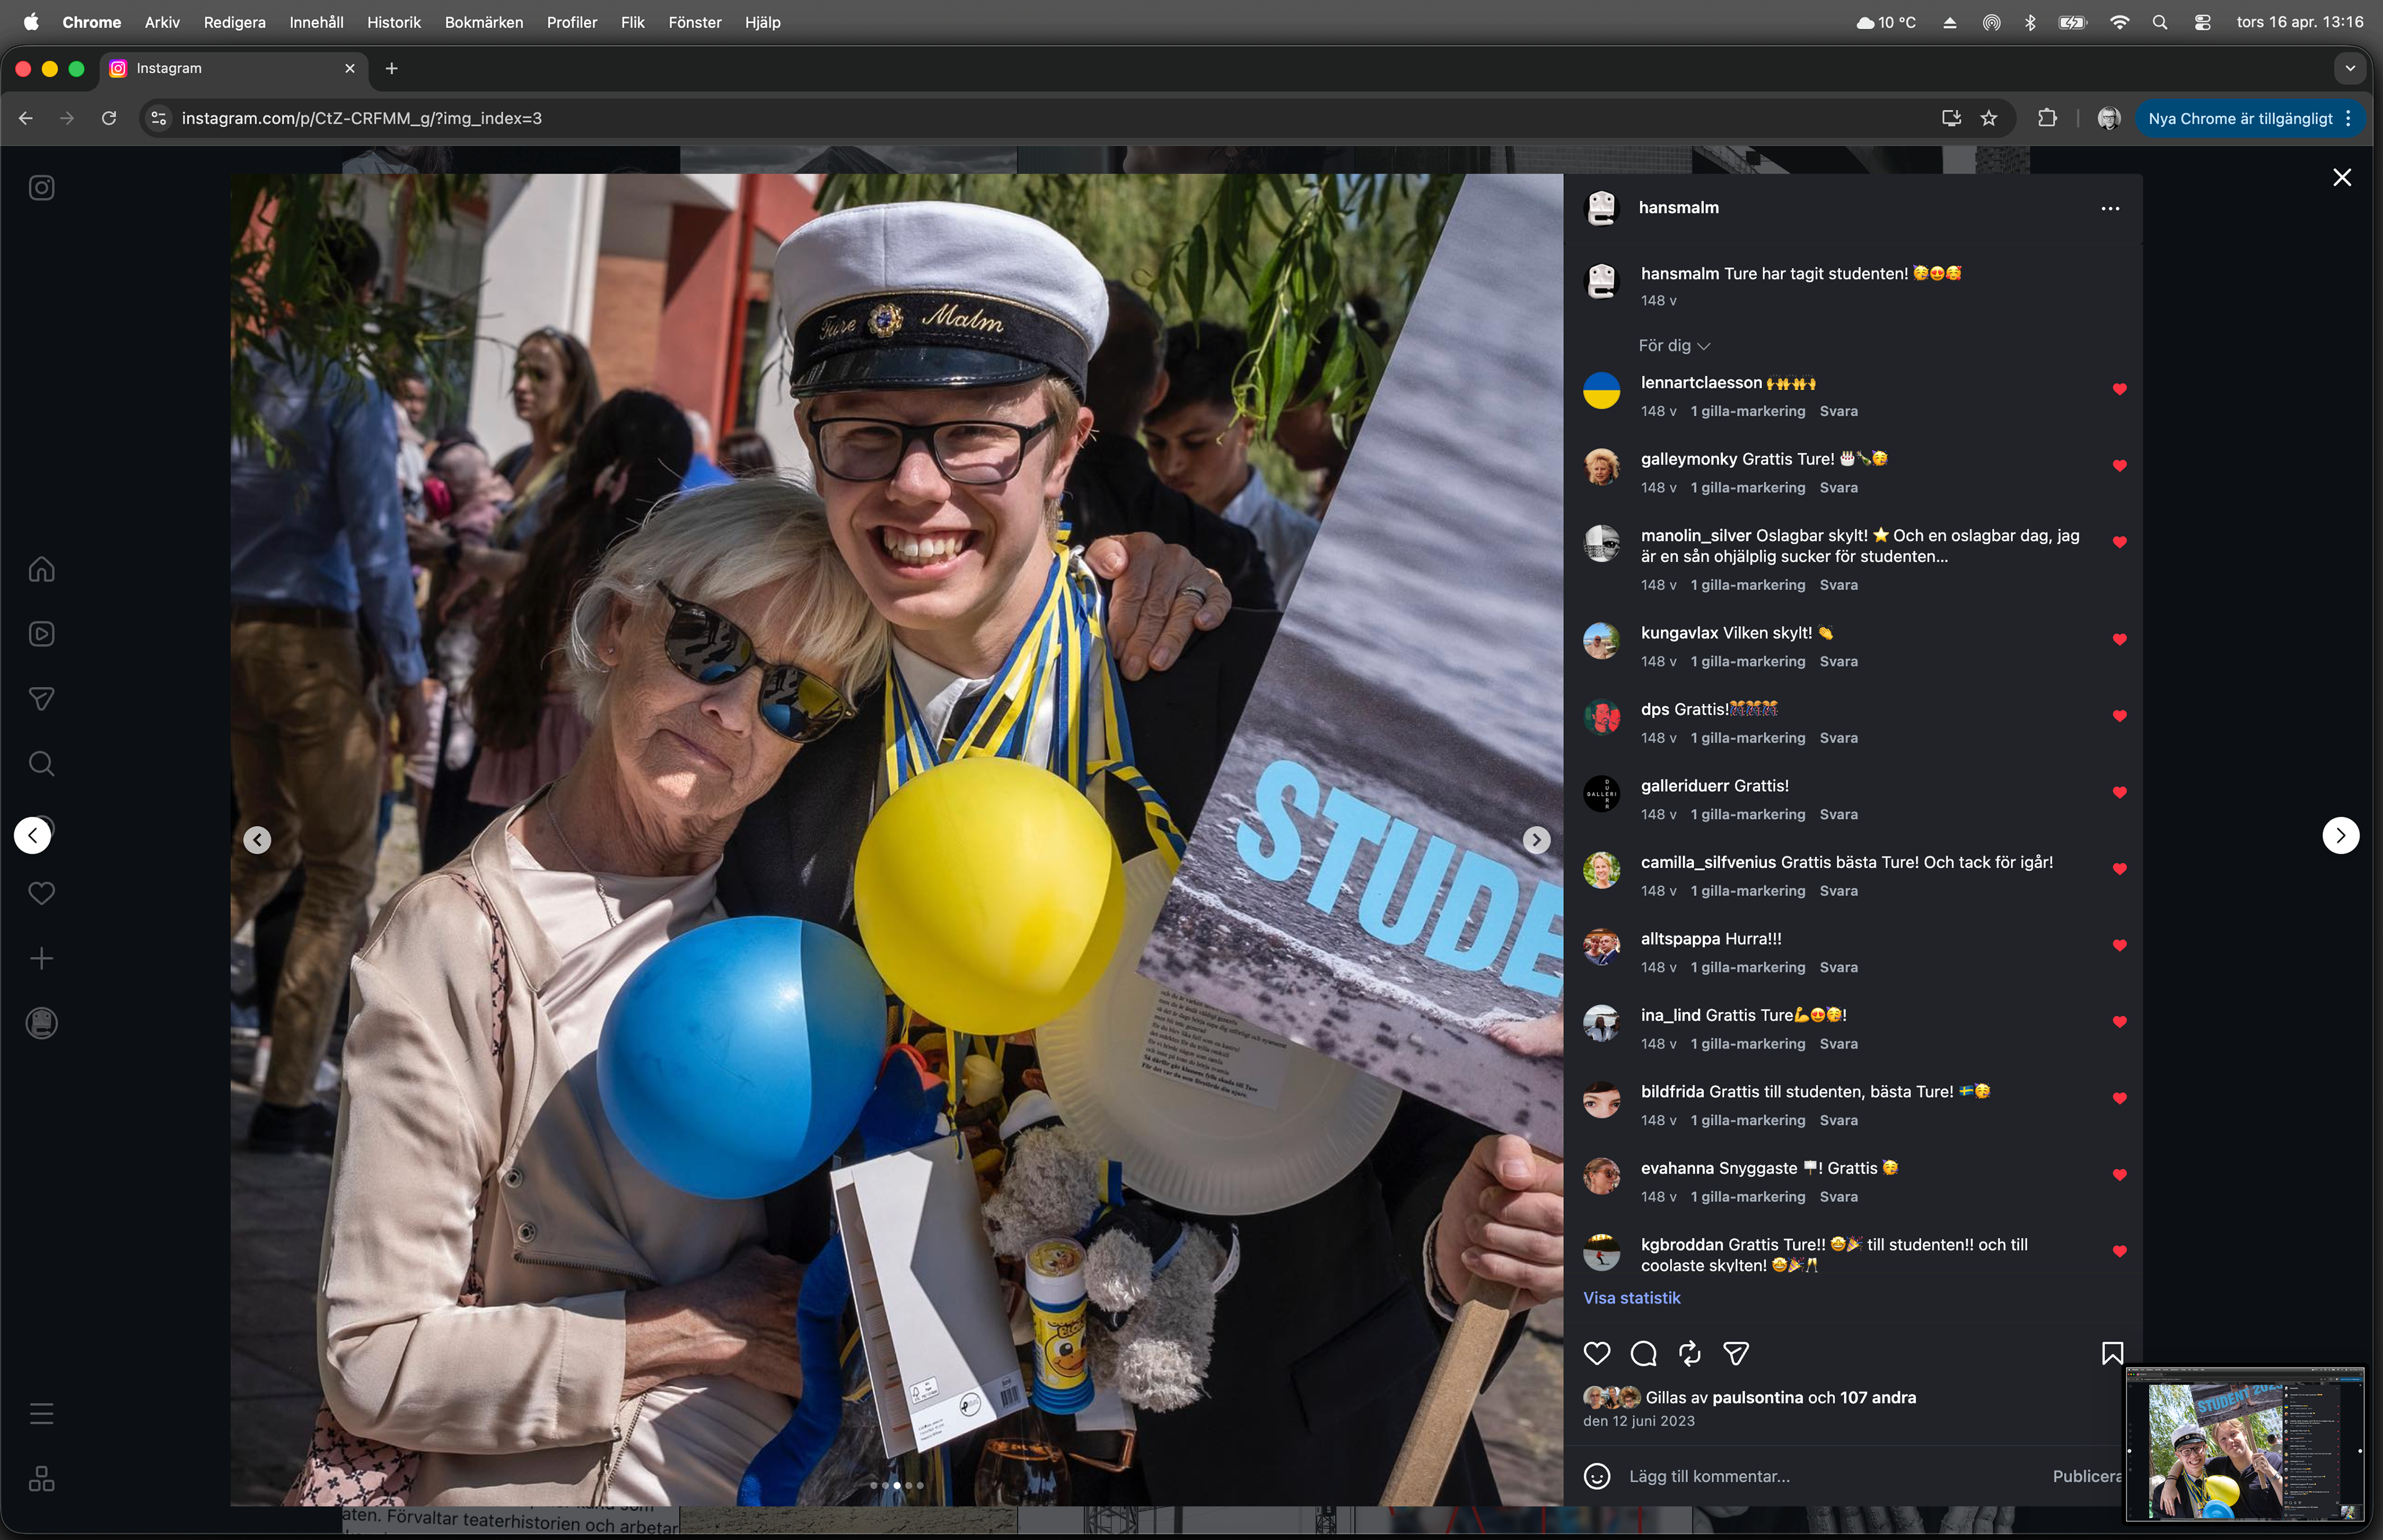Open Reels from the left sidebar

(41, 634)
